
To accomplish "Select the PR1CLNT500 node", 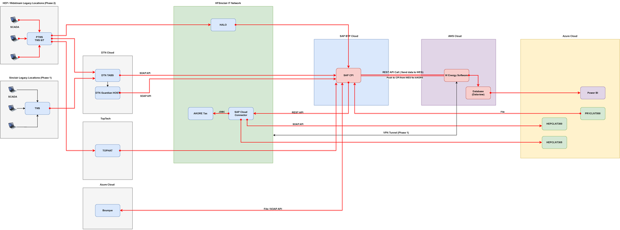I will click(593, 113).
